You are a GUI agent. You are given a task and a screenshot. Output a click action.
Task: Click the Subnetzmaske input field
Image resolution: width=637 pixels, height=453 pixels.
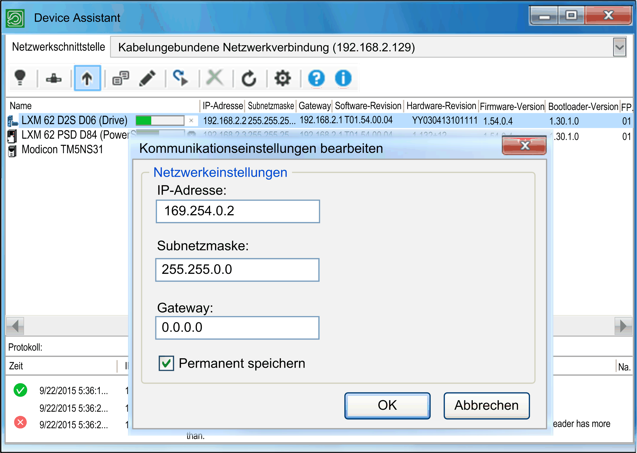coord(237,270)
